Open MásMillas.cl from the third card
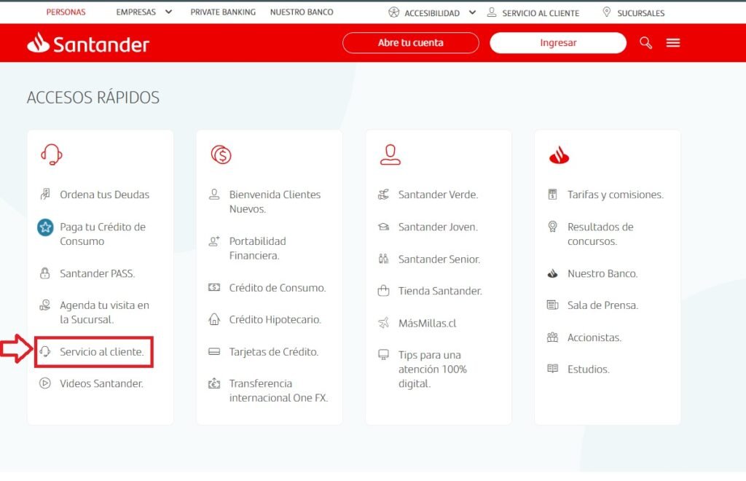746x481 pixels. pyautogui.click(x=426, y=323)
